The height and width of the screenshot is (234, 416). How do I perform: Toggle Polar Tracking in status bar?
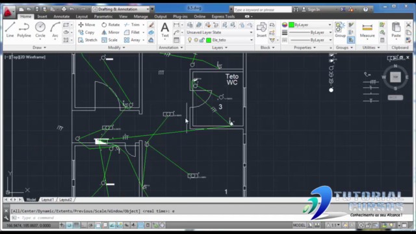[x=91, y=226]
